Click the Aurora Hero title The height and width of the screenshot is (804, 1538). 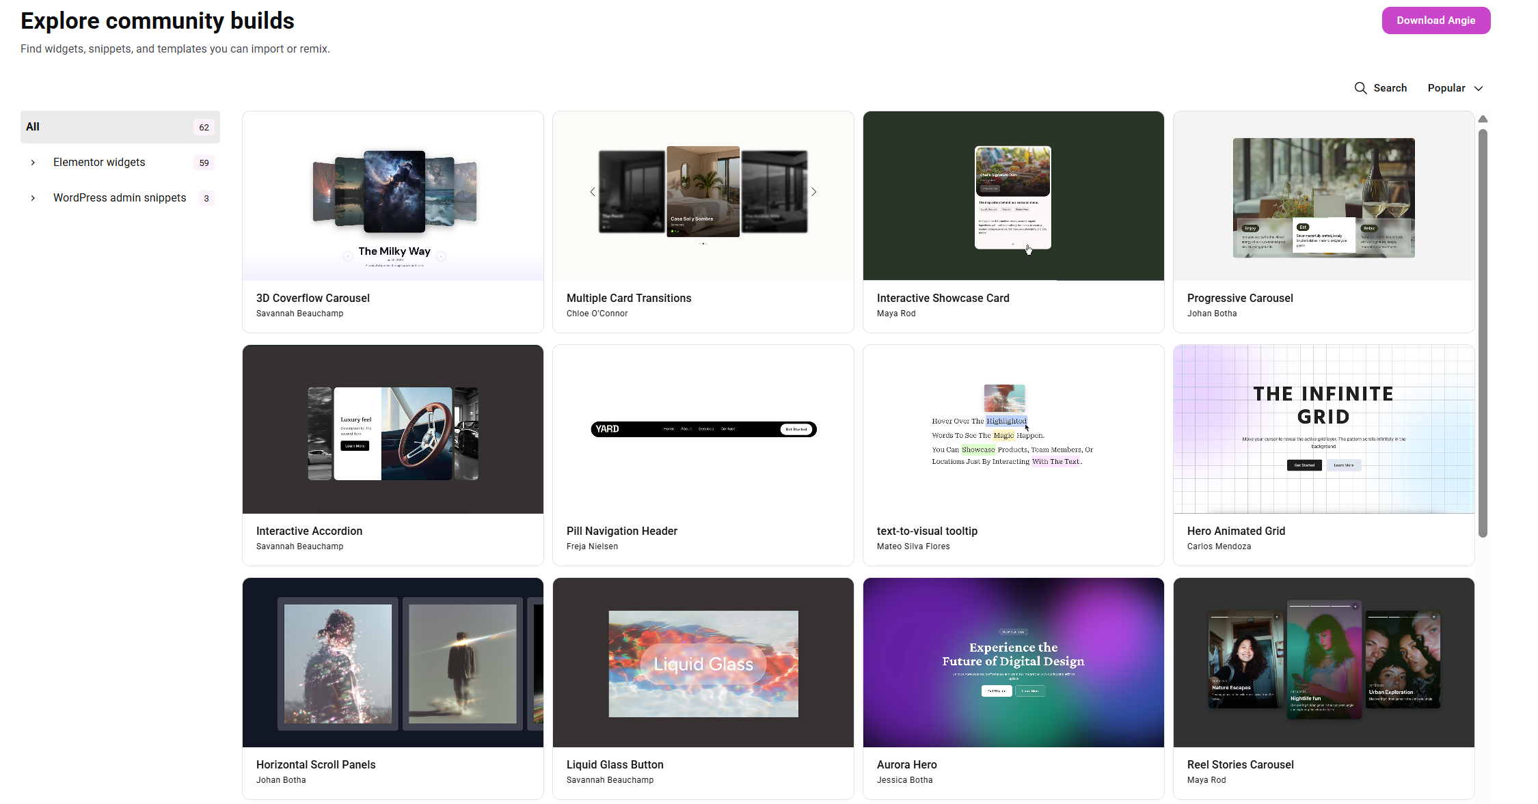point(907,765)
